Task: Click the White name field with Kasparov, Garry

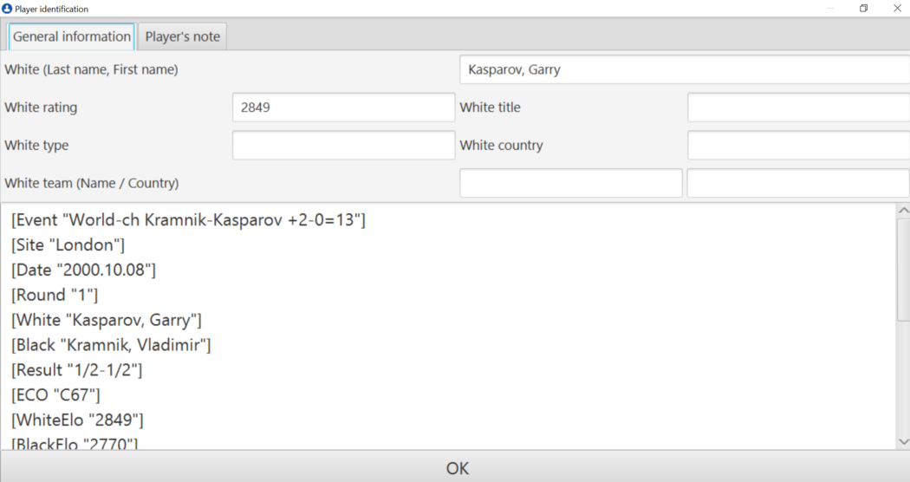Action: pyautogui.click(x=684, y=69)
